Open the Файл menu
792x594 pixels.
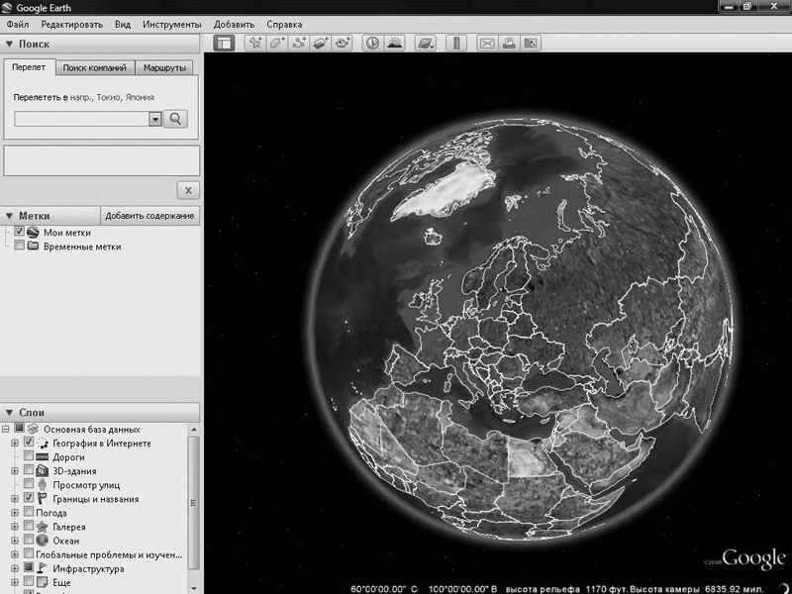[x=18, y=24]
